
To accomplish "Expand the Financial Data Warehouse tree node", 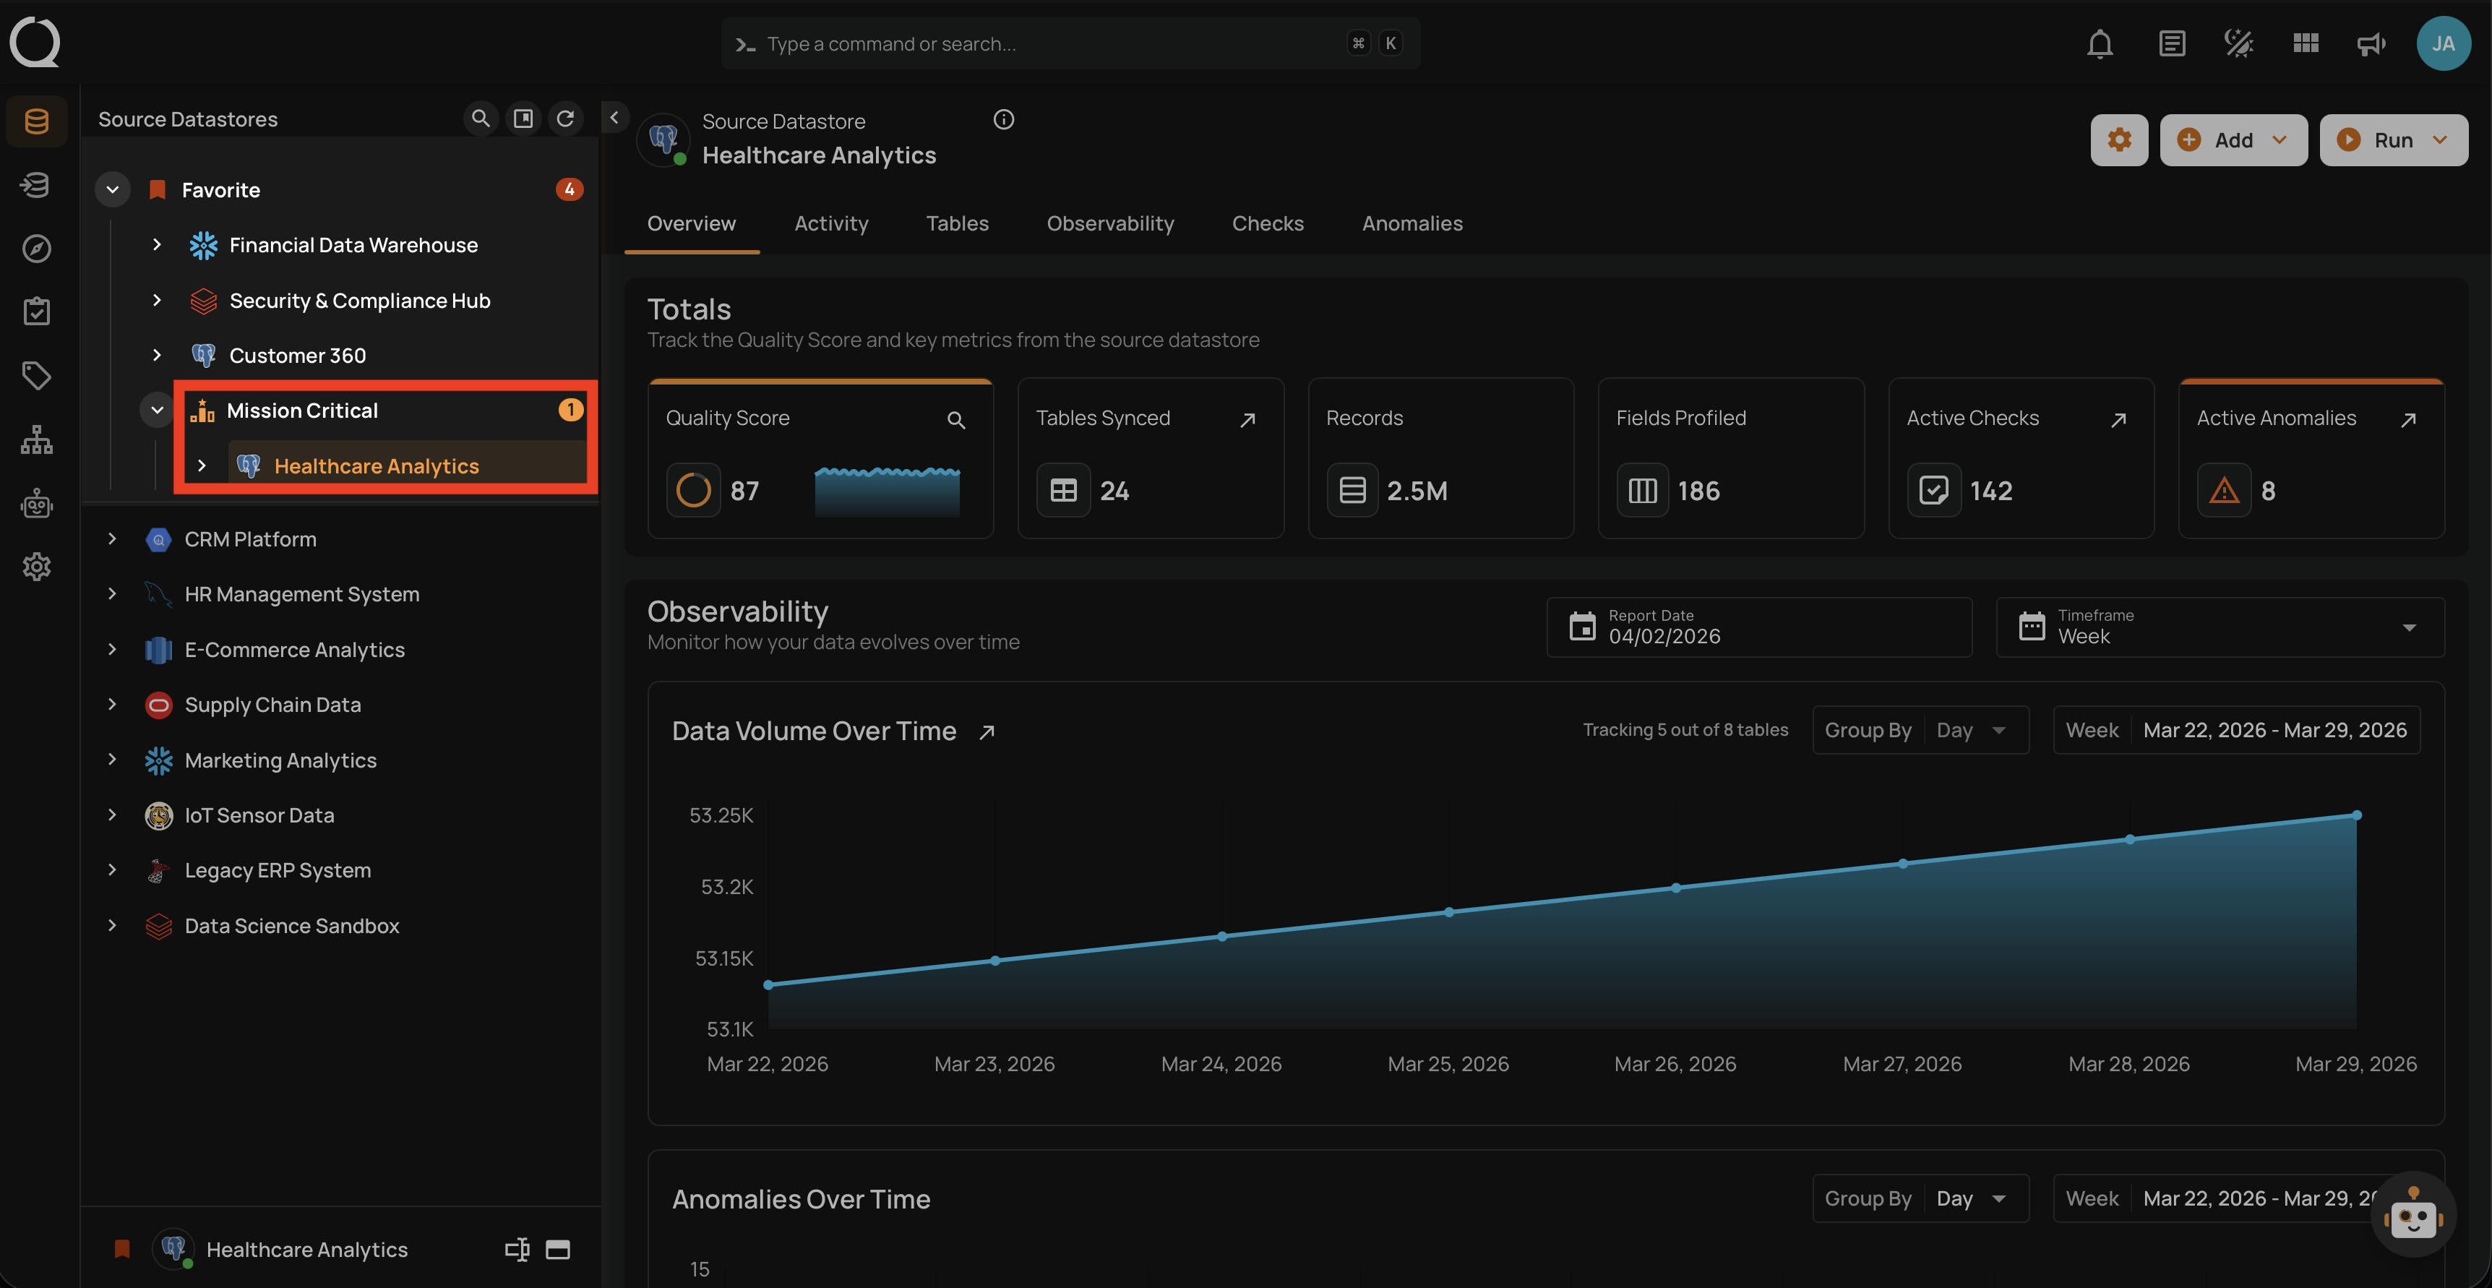I will (157, 245).
